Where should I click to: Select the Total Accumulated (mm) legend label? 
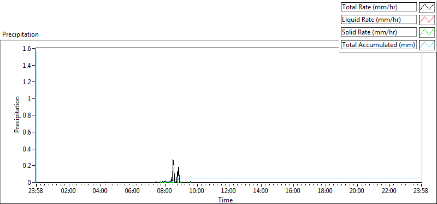click(379, 45)
